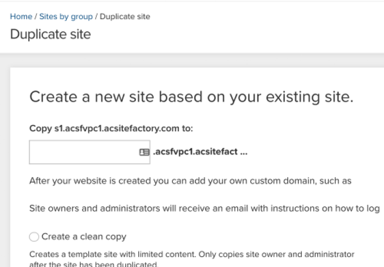Viewport: 384px width, 267px height.
Task: Click the Home breadcrumb link
Action: point(20,16)
